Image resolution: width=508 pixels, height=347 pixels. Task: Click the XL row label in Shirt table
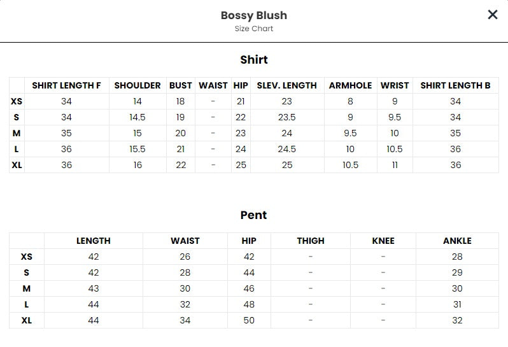(17, 166)
